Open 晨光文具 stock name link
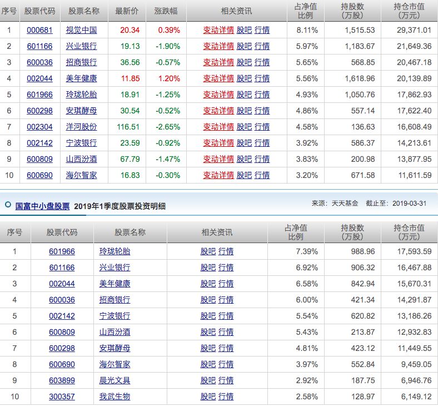 click(115, 380)
